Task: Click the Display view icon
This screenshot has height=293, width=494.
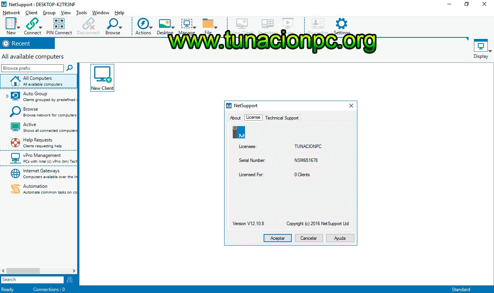Action: 481,46
